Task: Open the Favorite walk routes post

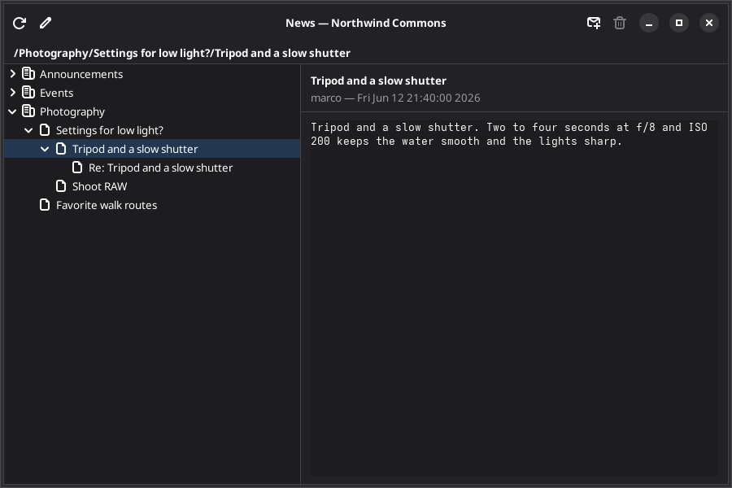Action: (107, 205)
